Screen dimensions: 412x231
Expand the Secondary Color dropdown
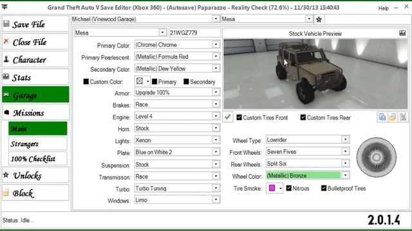pyautogui.click(x=216, y=69)
